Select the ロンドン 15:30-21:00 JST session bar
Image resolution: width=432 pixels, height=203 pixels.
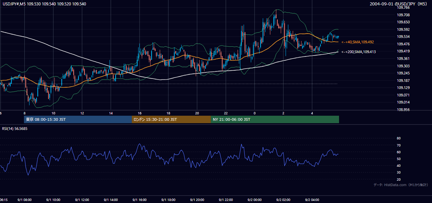(171, 119)
